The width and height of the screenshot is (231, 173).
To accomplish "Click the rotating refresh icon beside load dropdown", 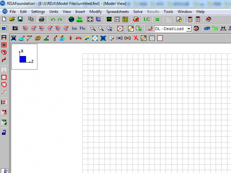I will (x=196, y=28).
